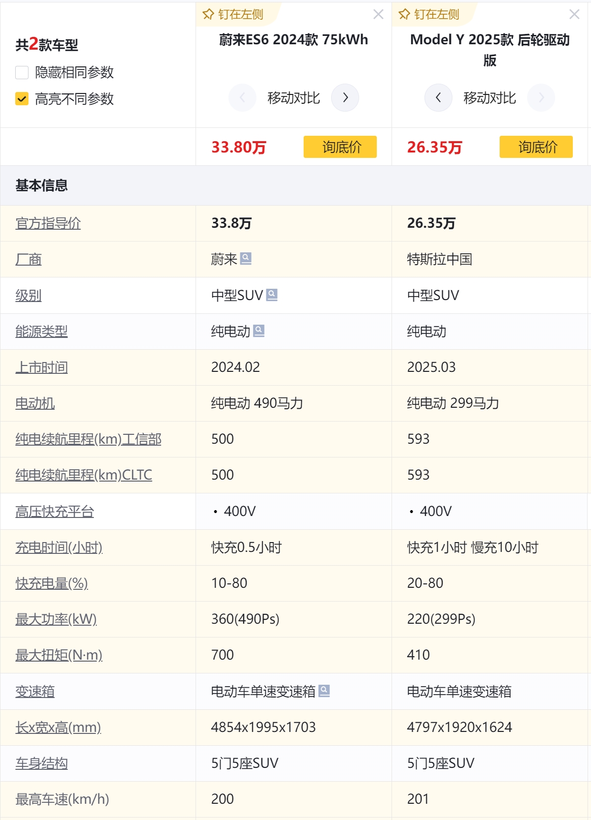The height and width of the screenshot is (820, 591).
Task: Click 蔚来 manufacturer value
Action: click(224, 259)
